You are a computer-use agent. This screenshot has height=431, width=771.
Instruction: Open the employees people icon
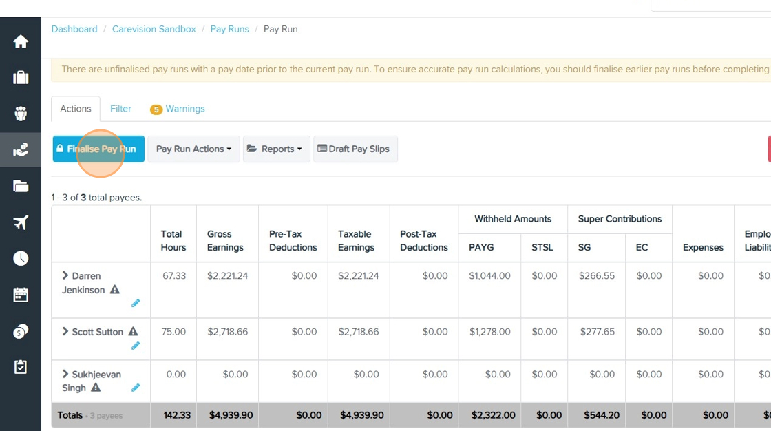(x=21, y=114)
